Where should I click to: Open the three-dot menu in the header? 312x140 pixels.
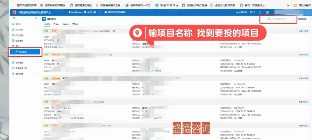pyautogui.click(x=308, y=12)
